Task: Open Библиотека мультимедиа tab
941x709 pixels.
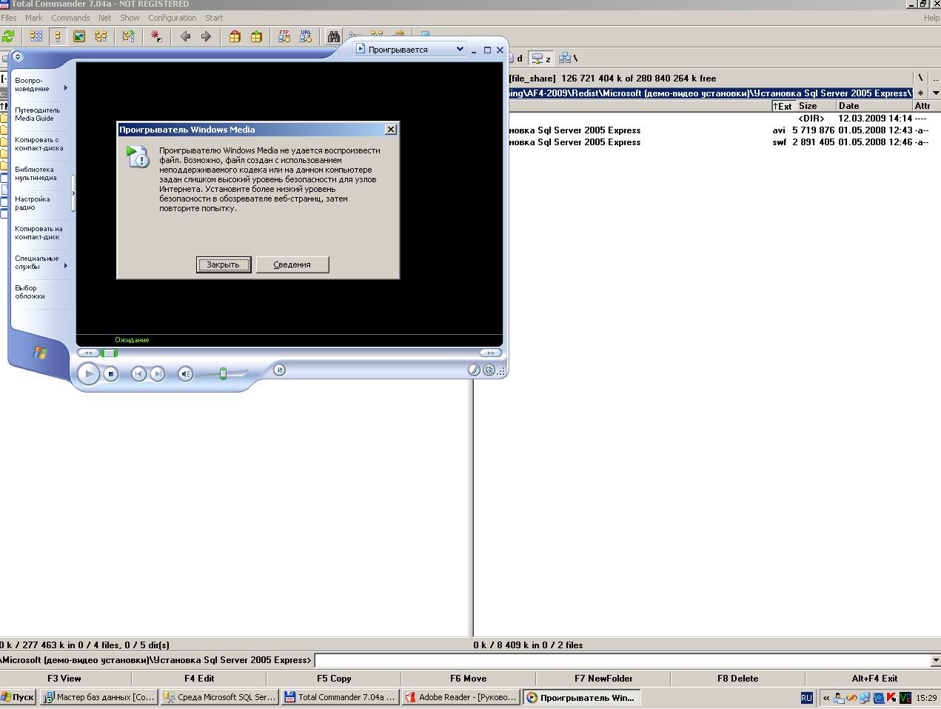Action: tap(36, 173)
